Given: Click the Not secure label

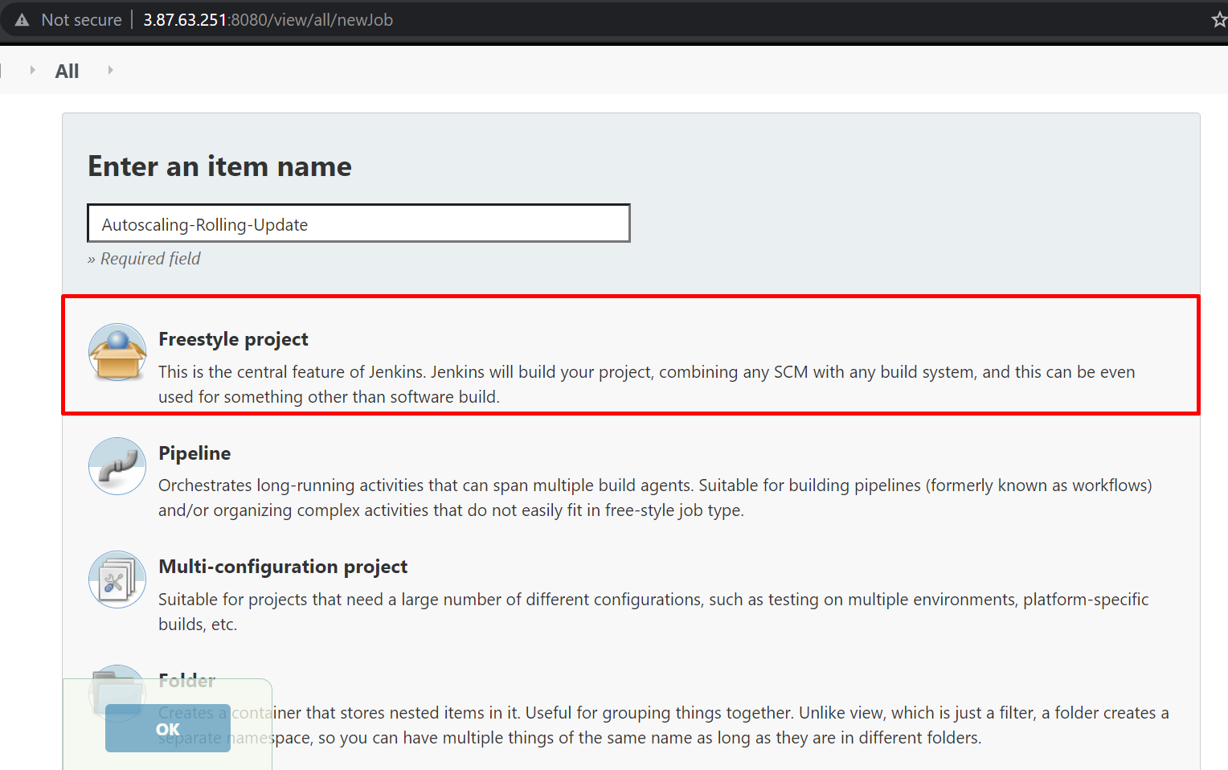Looking at the screenshot, I should [x=81, y=20].
